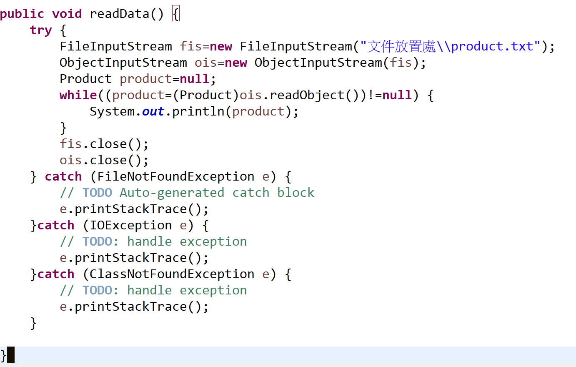Click the "public" keyword of readData
The image size is (576, 367).
click(x=22, y=14)
